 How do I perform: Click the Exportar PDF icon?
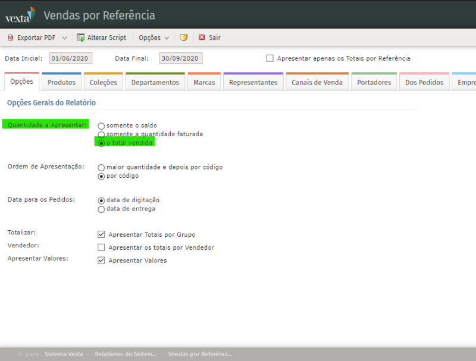pos(11,37)
